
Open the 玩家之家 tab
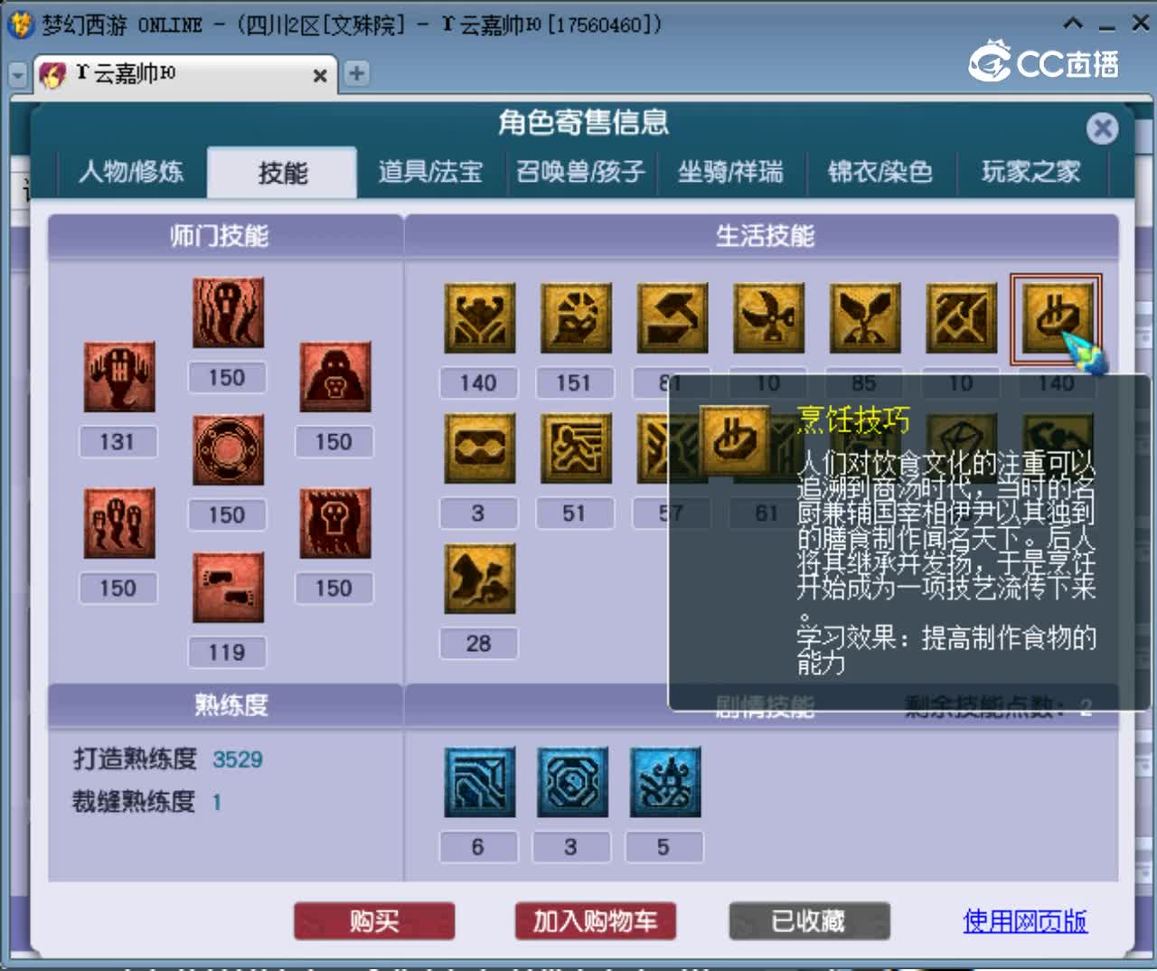(1031, 172)
